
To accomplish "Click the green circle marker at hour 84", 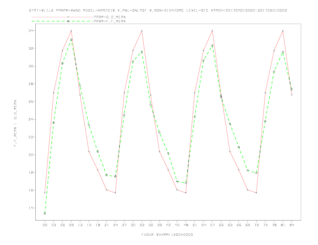I will pos(291,90).
